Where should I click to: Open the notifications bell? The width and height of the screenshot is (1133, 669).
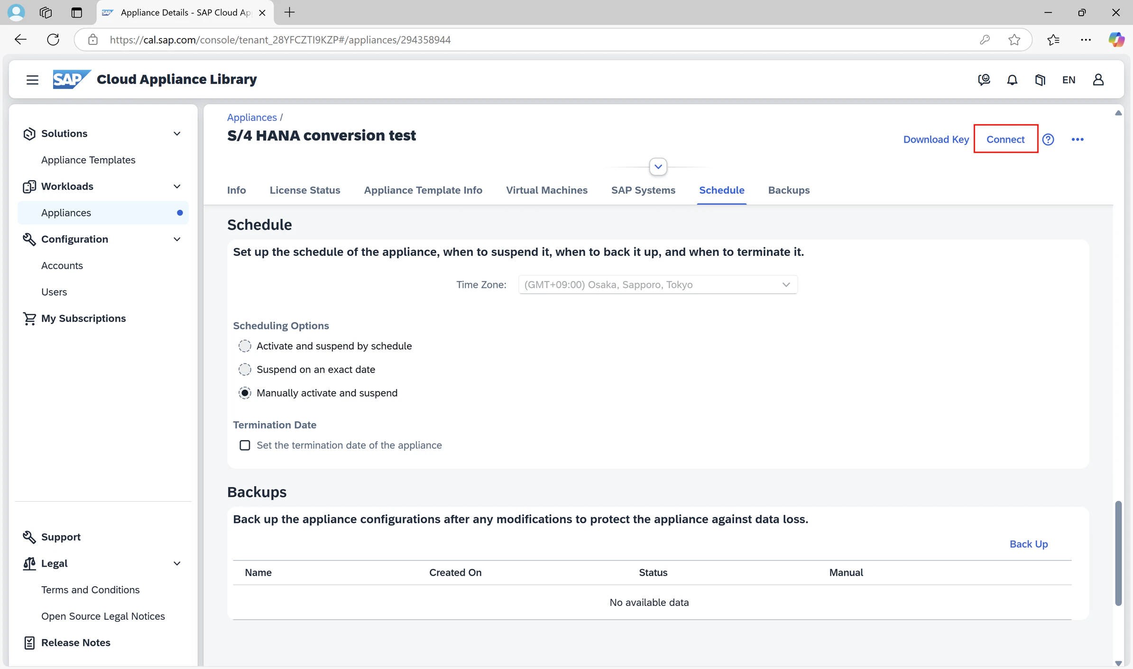[1012, 80]
